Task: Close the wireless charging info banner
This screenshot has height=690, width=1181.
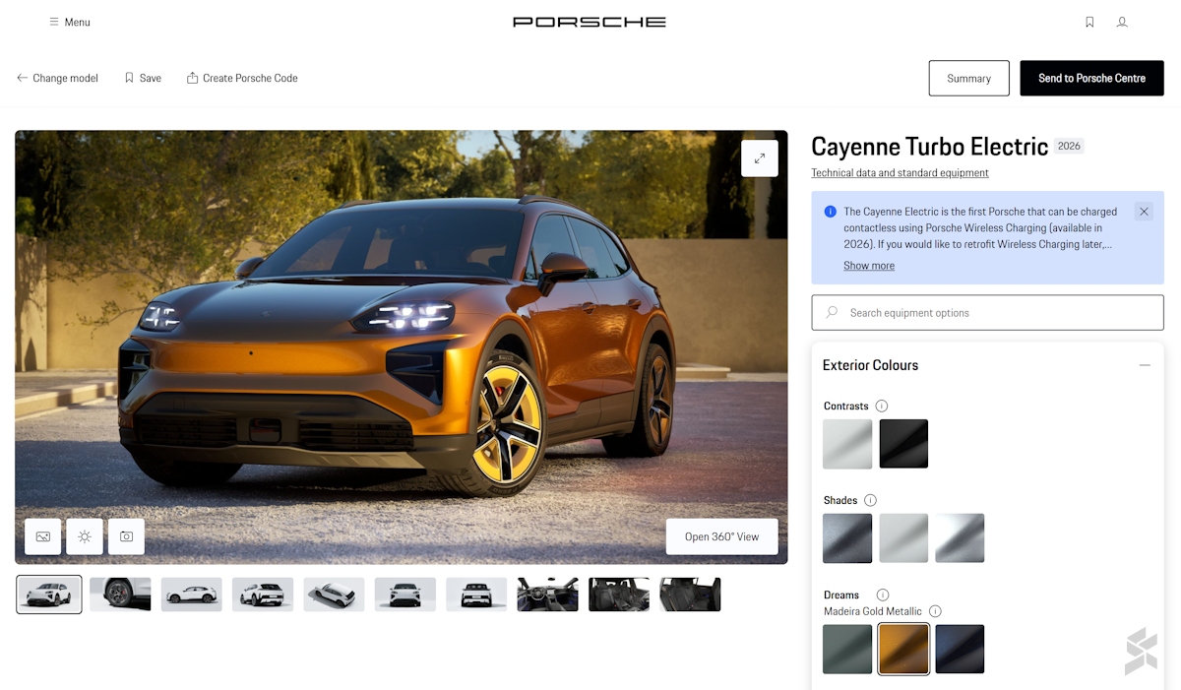Action: (x=1143, y=212)
